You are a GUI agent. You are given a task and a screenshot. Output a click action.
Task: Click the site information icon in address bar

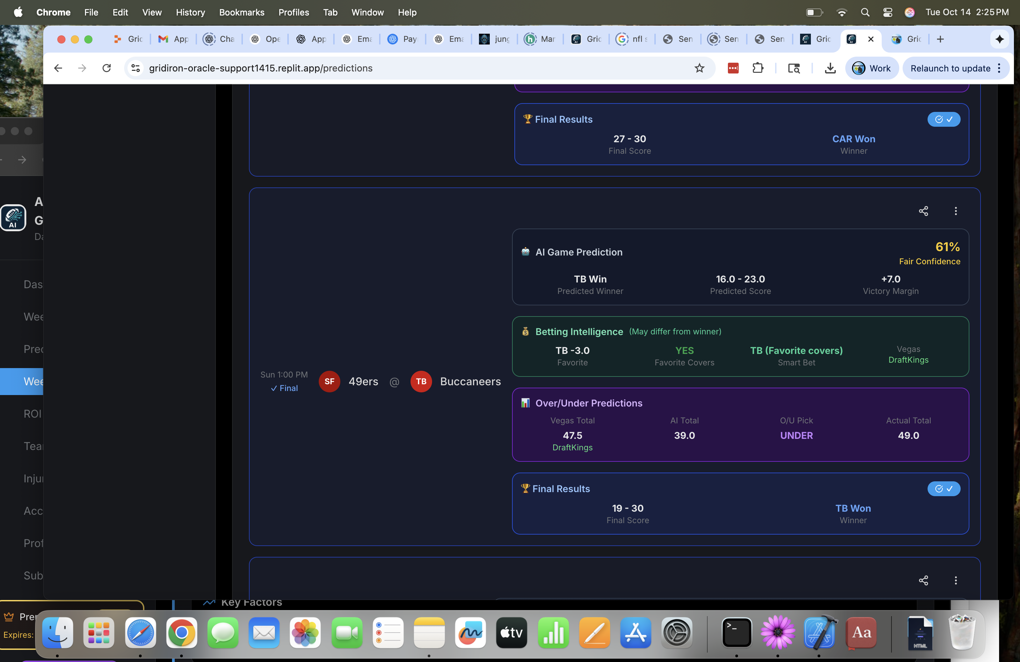[x=136, y=68]
